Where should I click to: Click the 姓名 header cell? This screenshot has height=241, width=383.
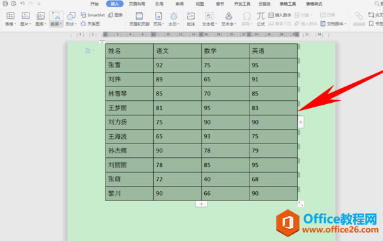(x=130, y=51)
